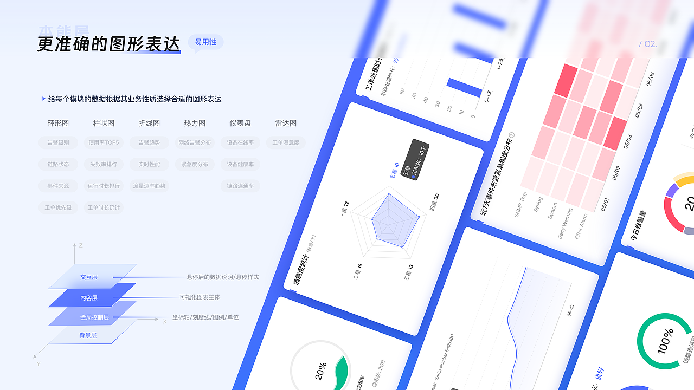This screenshot has height=390, width=694.
Task: Click the 实时性能 chip
Action: click(149, 164)
